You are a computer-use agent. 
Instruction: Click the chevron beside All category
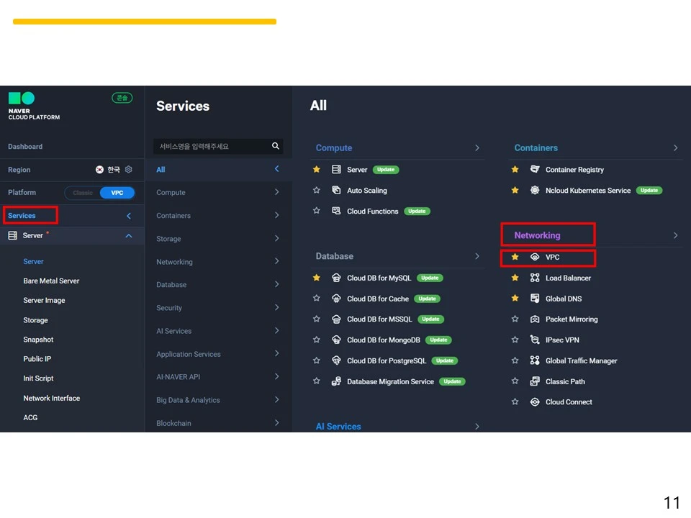[276, 169]
